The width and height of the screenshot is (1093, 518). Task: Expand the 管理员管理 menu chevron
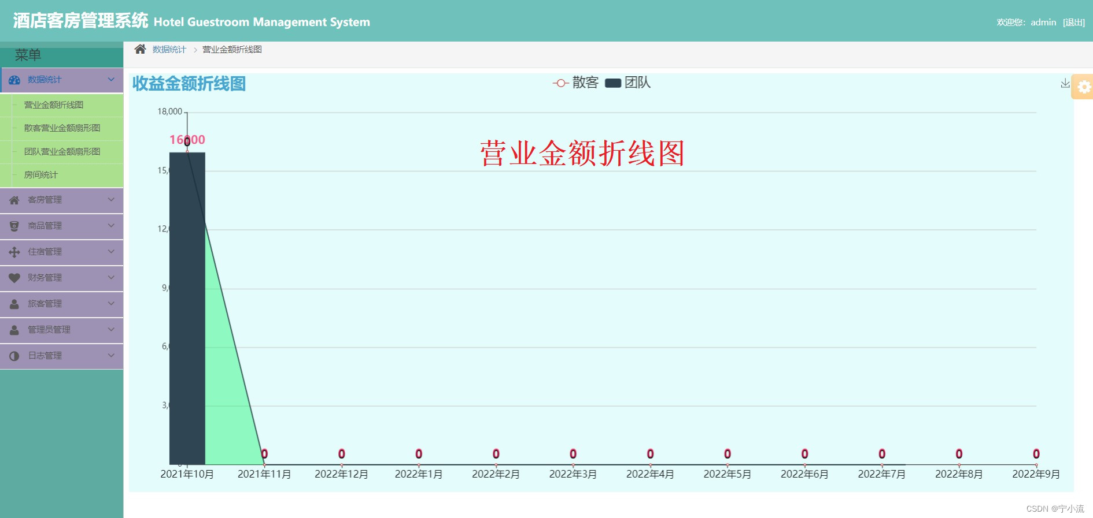tap(111, 330)
